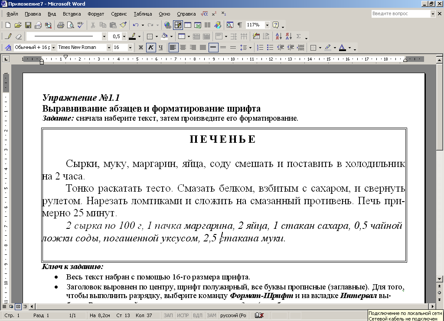This screenshot has height=321, width=444.
Task: Click in the Введите вопрос help box
Action: (x=401, y=13)
